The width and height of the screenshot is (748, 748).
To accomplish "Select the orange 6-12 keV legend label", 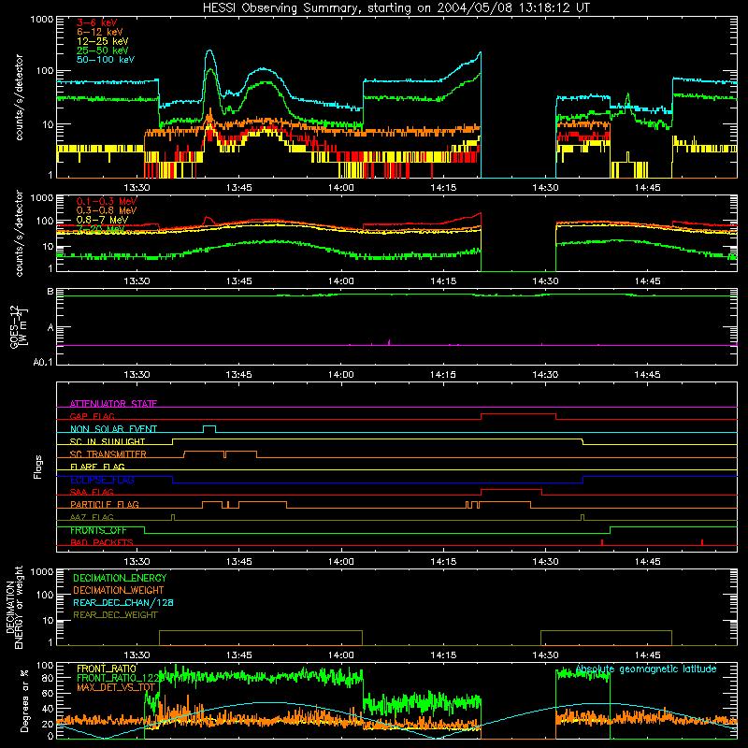I will (100, 32).
